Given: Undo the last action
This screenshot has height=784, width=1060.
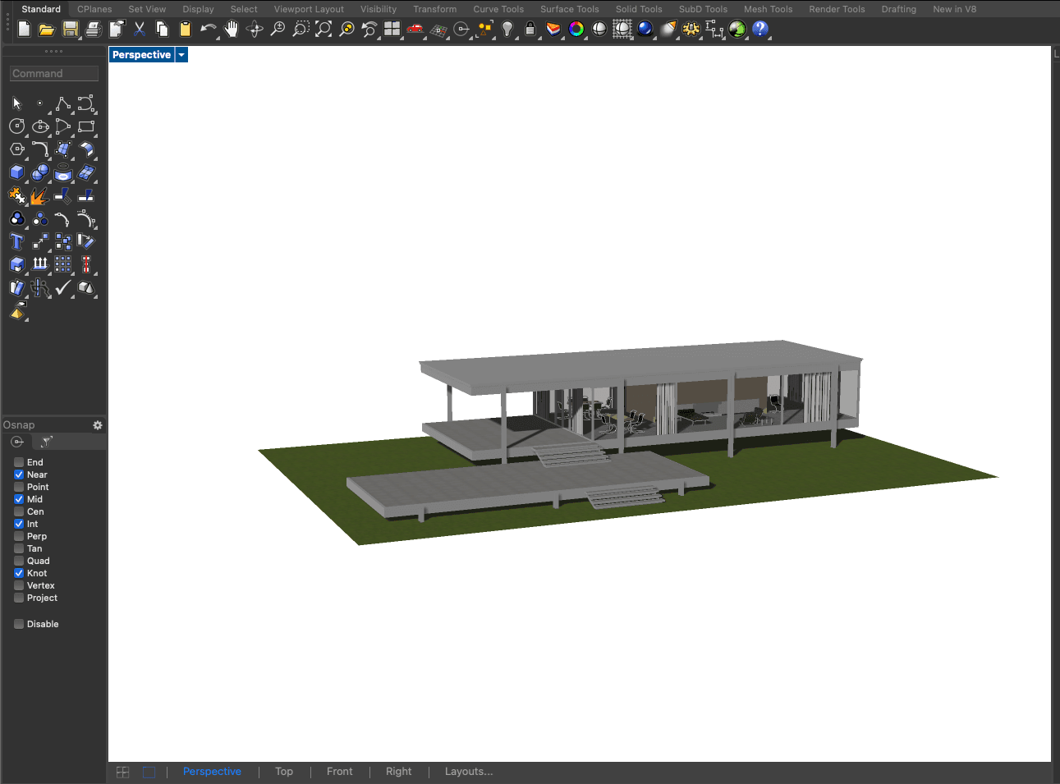Looking at the screenshot, I should click(x=209, y=30).
